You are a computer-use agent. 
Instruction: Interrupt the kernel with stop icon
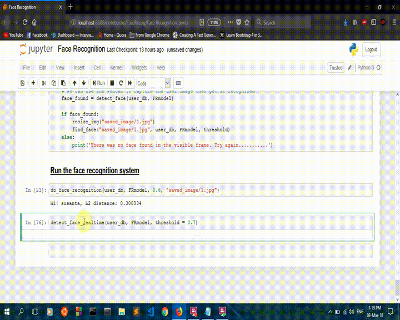point(112,83)
